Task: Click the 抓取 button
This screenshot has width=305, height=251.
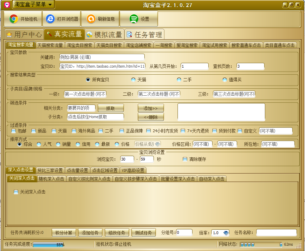Action: click(x=110, y=108)
